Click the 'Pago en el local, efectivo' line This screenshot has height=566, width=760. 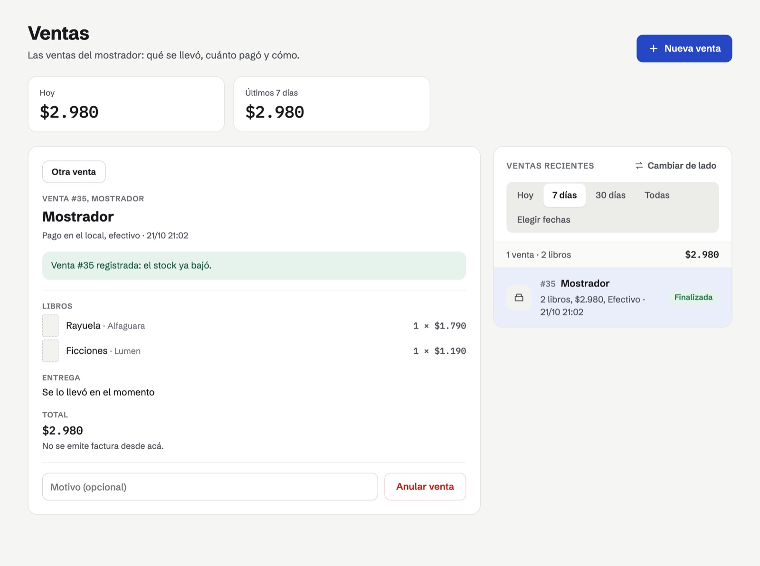point(115,236)
